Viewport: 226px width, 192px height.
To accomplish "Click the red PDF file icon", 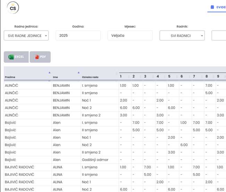I will point(37,57).
